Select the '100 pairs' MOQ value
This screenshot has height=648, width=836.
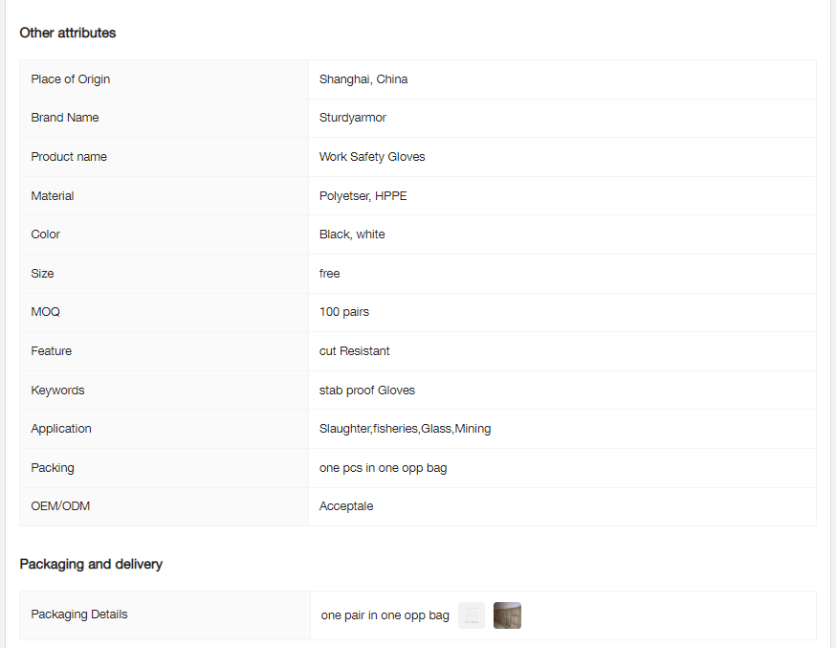coord(344,312)
